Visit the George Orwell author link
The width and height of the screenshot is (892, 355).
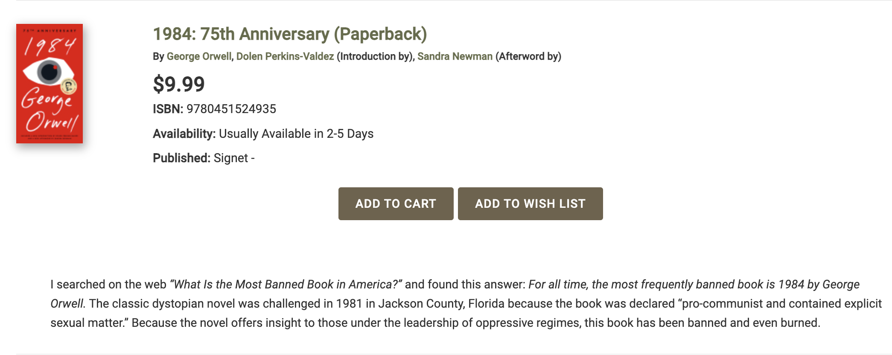click(199, 56)
